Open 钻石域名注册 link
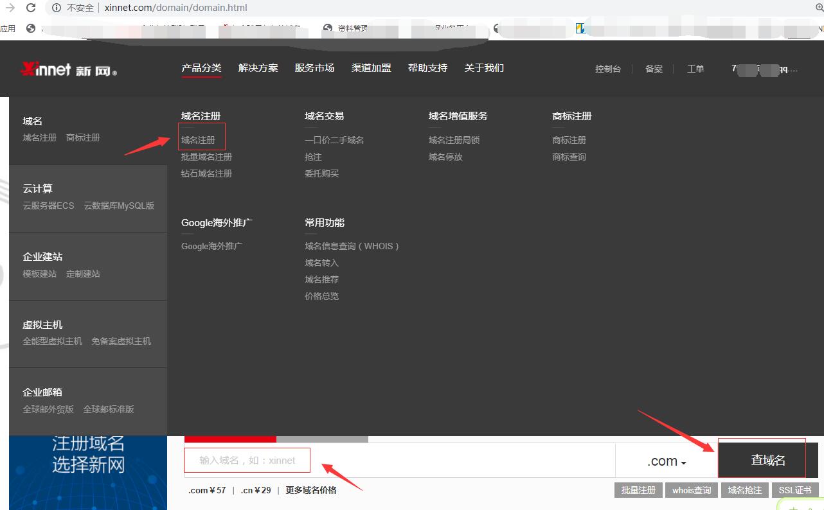The height and width of the screenshot is (510, 824). coord(206,173)
